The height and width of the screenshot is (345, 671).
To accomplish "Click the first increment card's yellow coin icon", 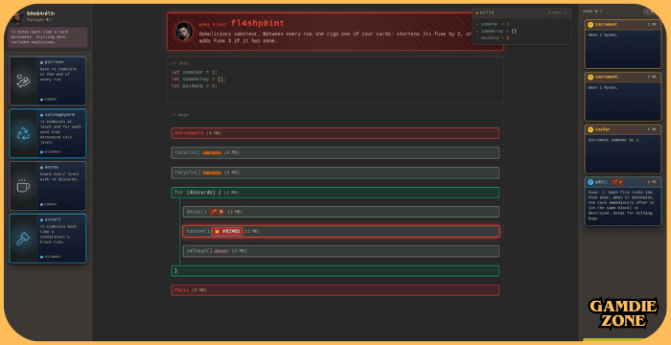I will pyautogui.click(x=590, y=25).
